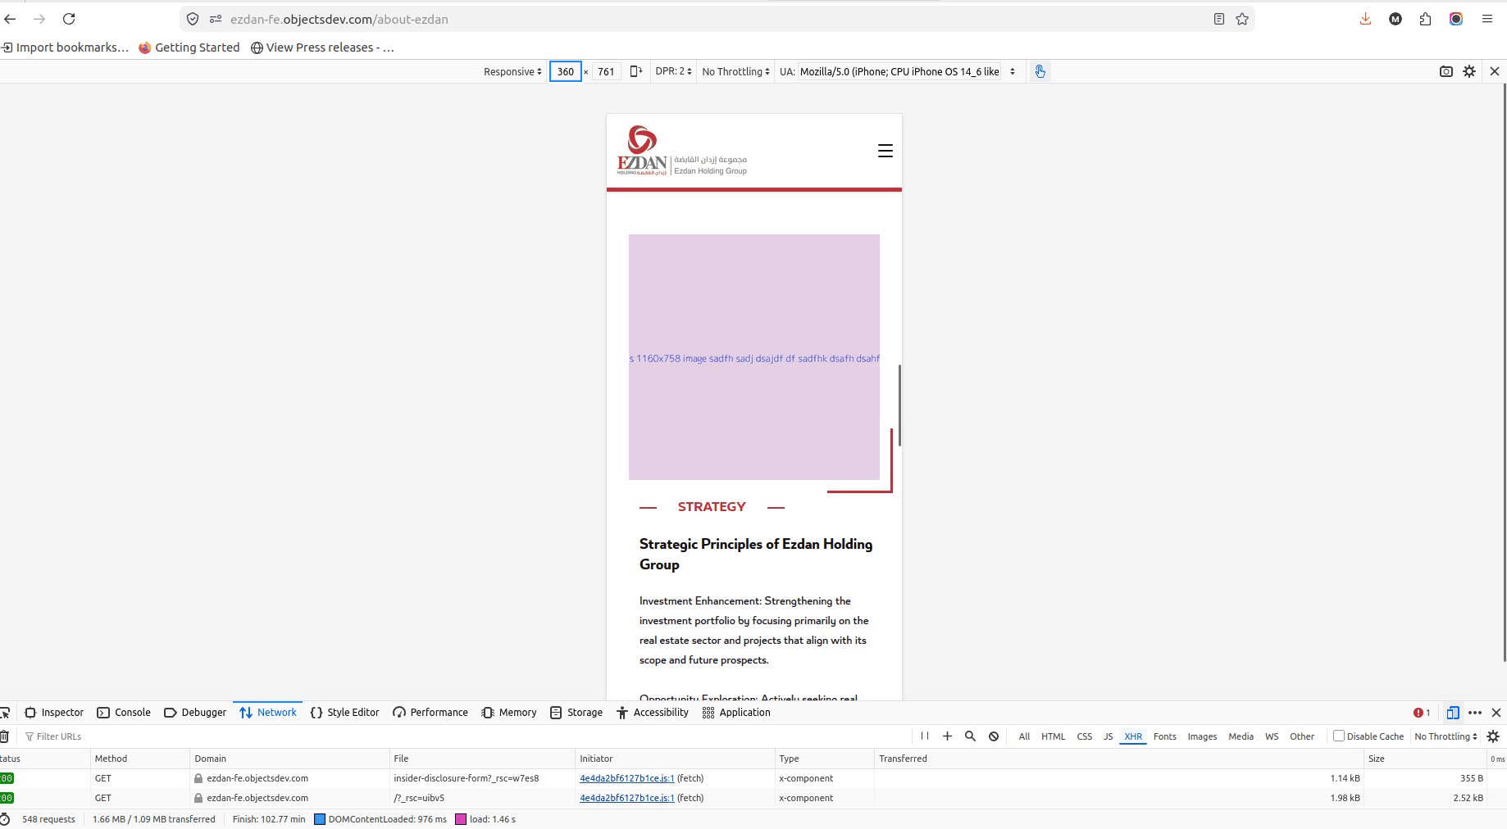
Task: Search network requests with the magnifier
Action: [970, 736]
